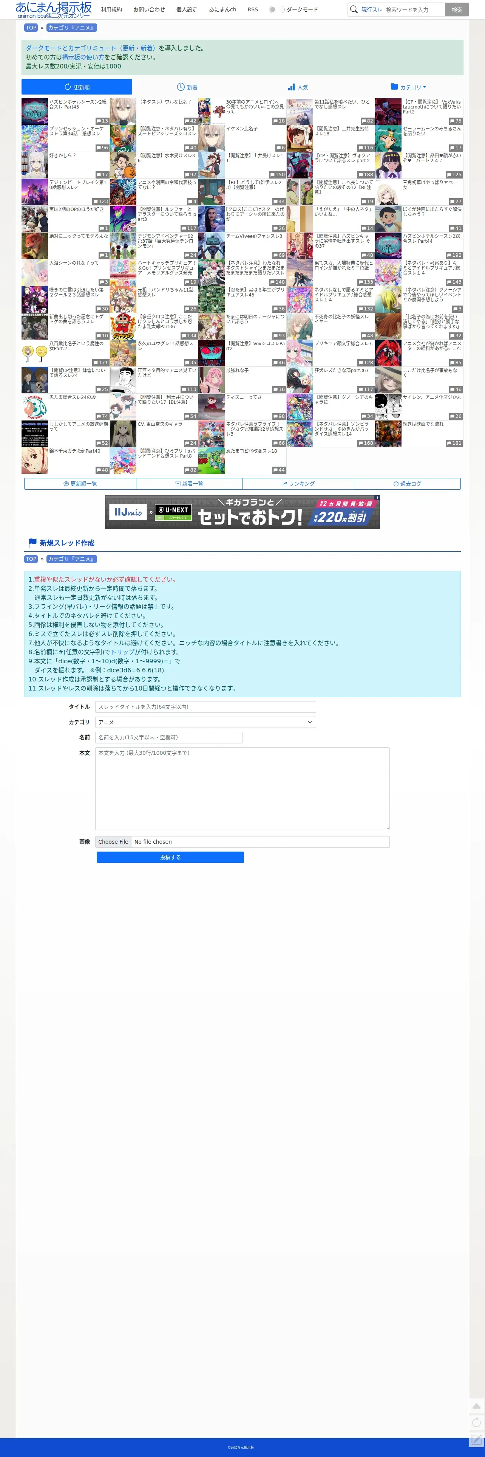Open thumbnail of 錦木千束ガチ恋部Part40
This screenshot has height=1457, width=485.
coord(34,461)
